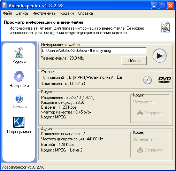
Task: Open the Инструменты menu
Action: (44, 13)
